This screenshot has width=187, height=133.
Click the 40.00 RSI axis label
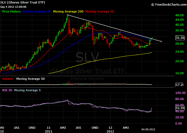point(179,111)
